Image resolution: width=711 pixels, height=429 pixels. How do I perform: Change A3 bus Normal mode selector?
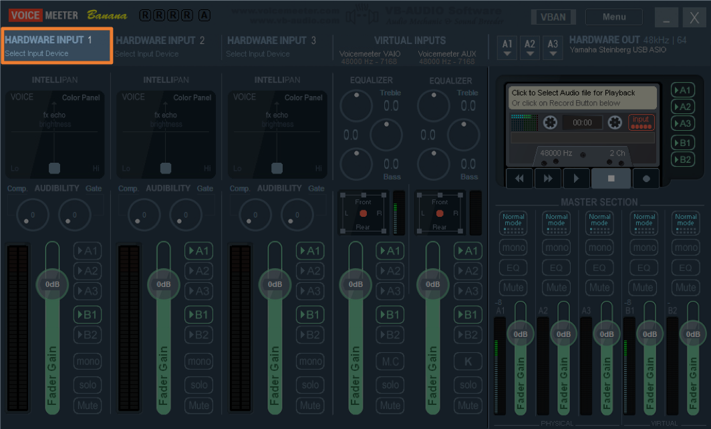[599, 223]
